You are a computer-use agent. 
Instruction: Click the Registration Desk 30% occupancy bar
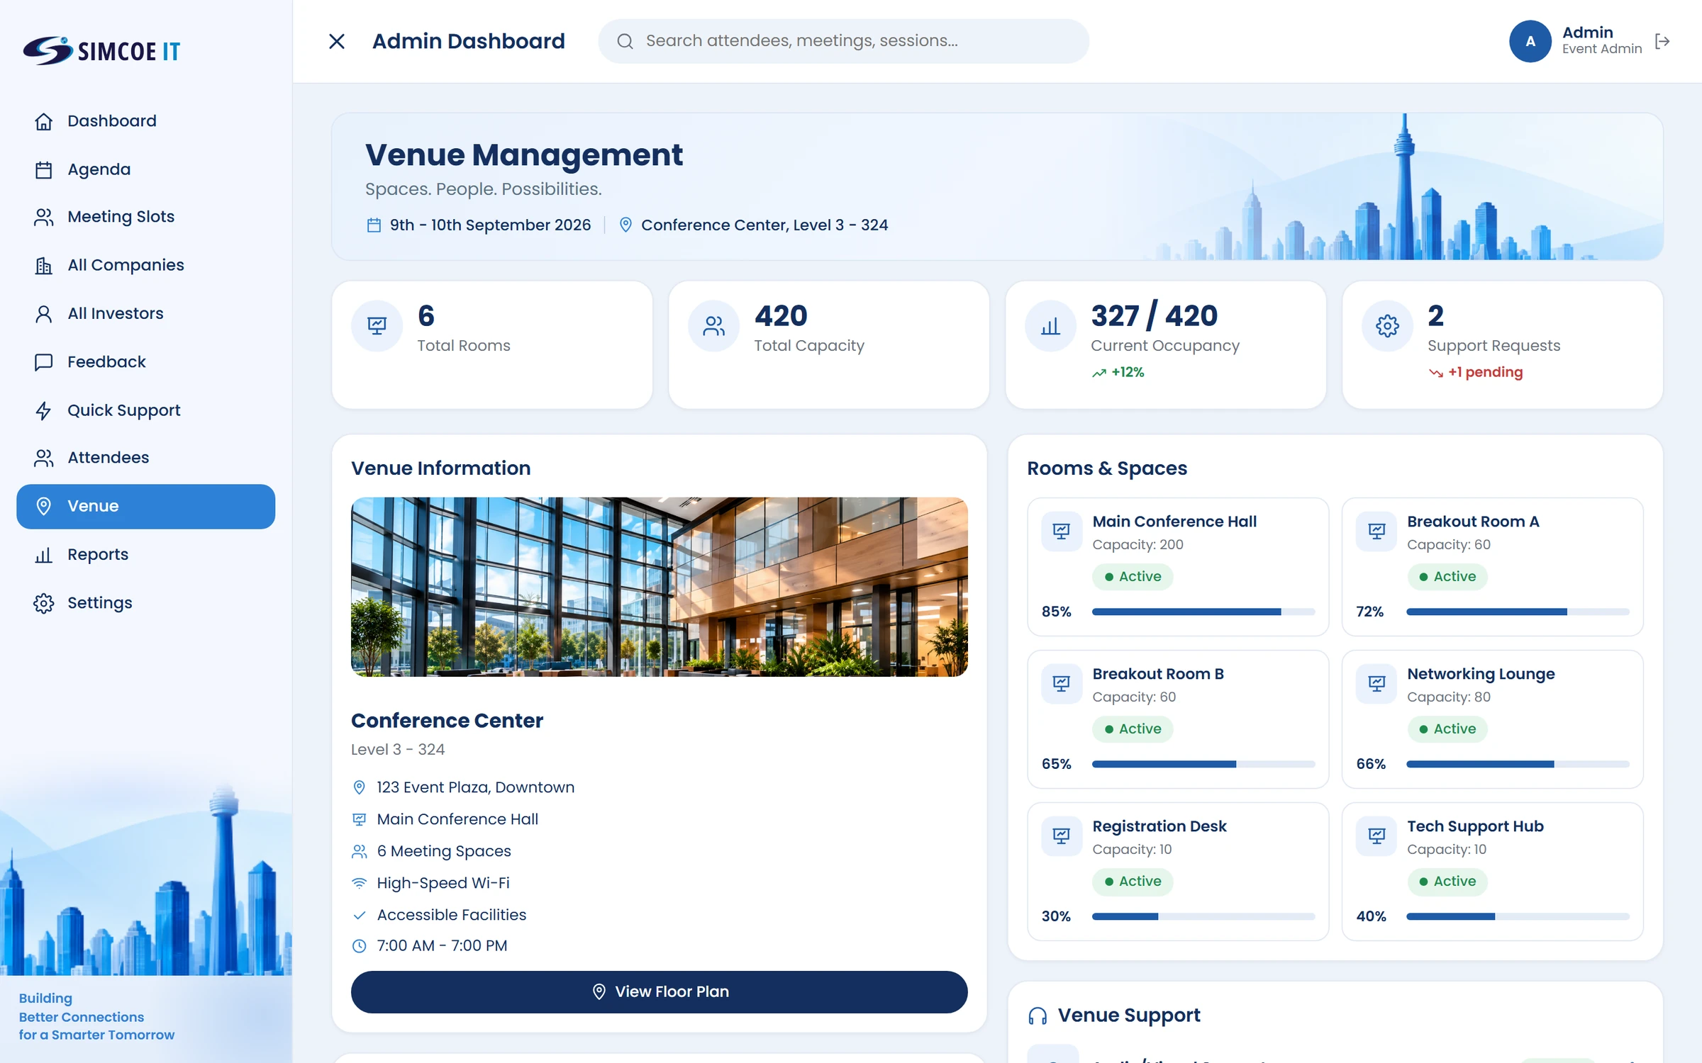(1203, 916)
